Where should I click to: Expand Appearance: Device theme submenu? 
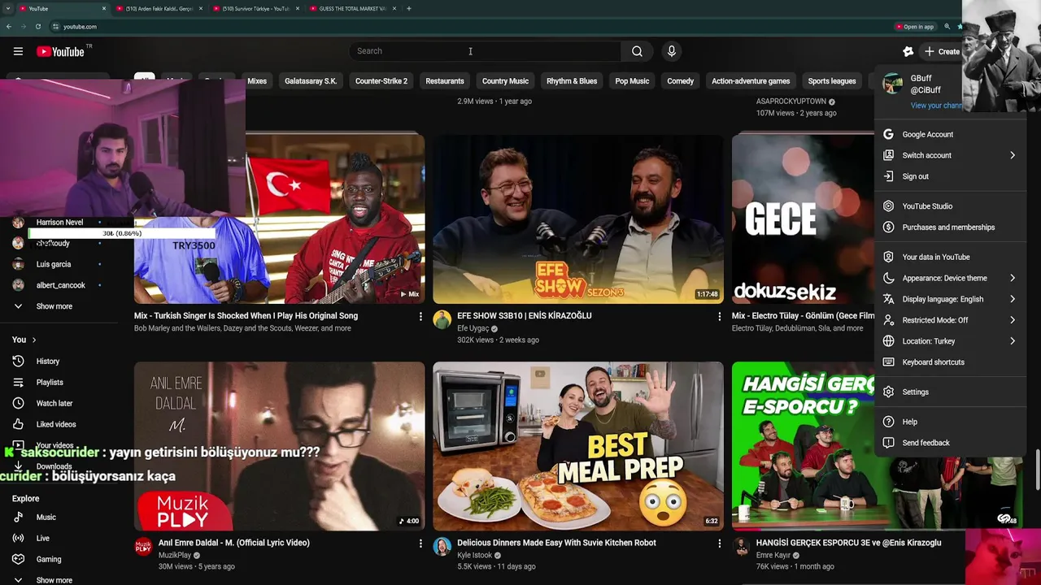(x=949, y=278)
